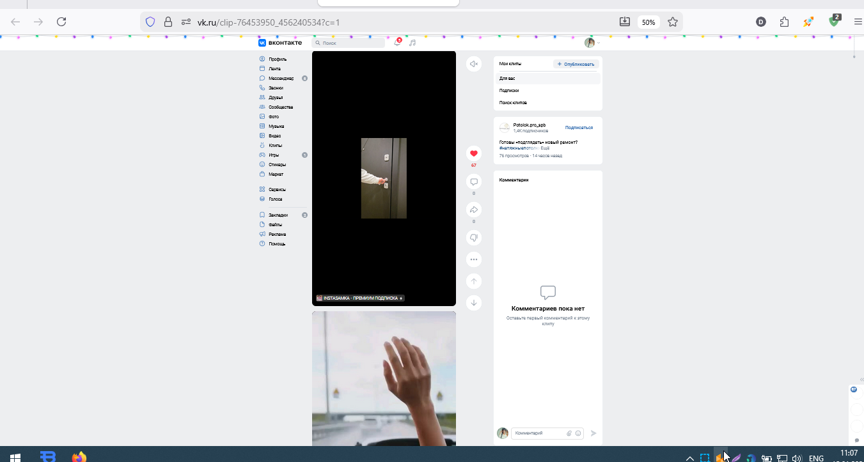The width and height of the screenshot is (864, 462).
Task: Open comments via the speech bubble icon
Action: click(x=474, y=182)
